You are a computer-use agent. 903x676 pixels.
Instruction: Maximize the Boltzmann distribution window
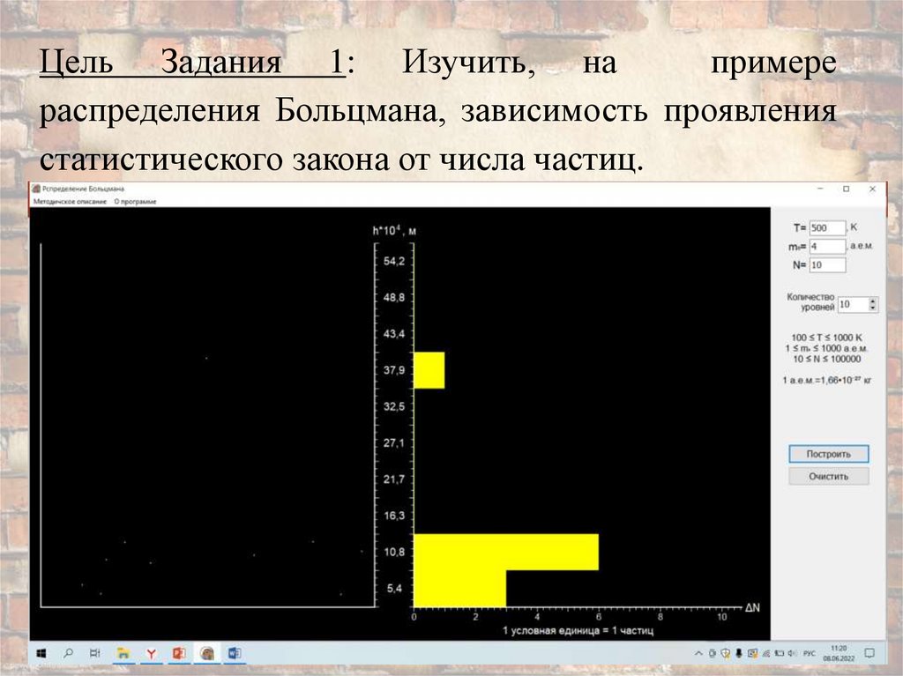pos(846,189)
